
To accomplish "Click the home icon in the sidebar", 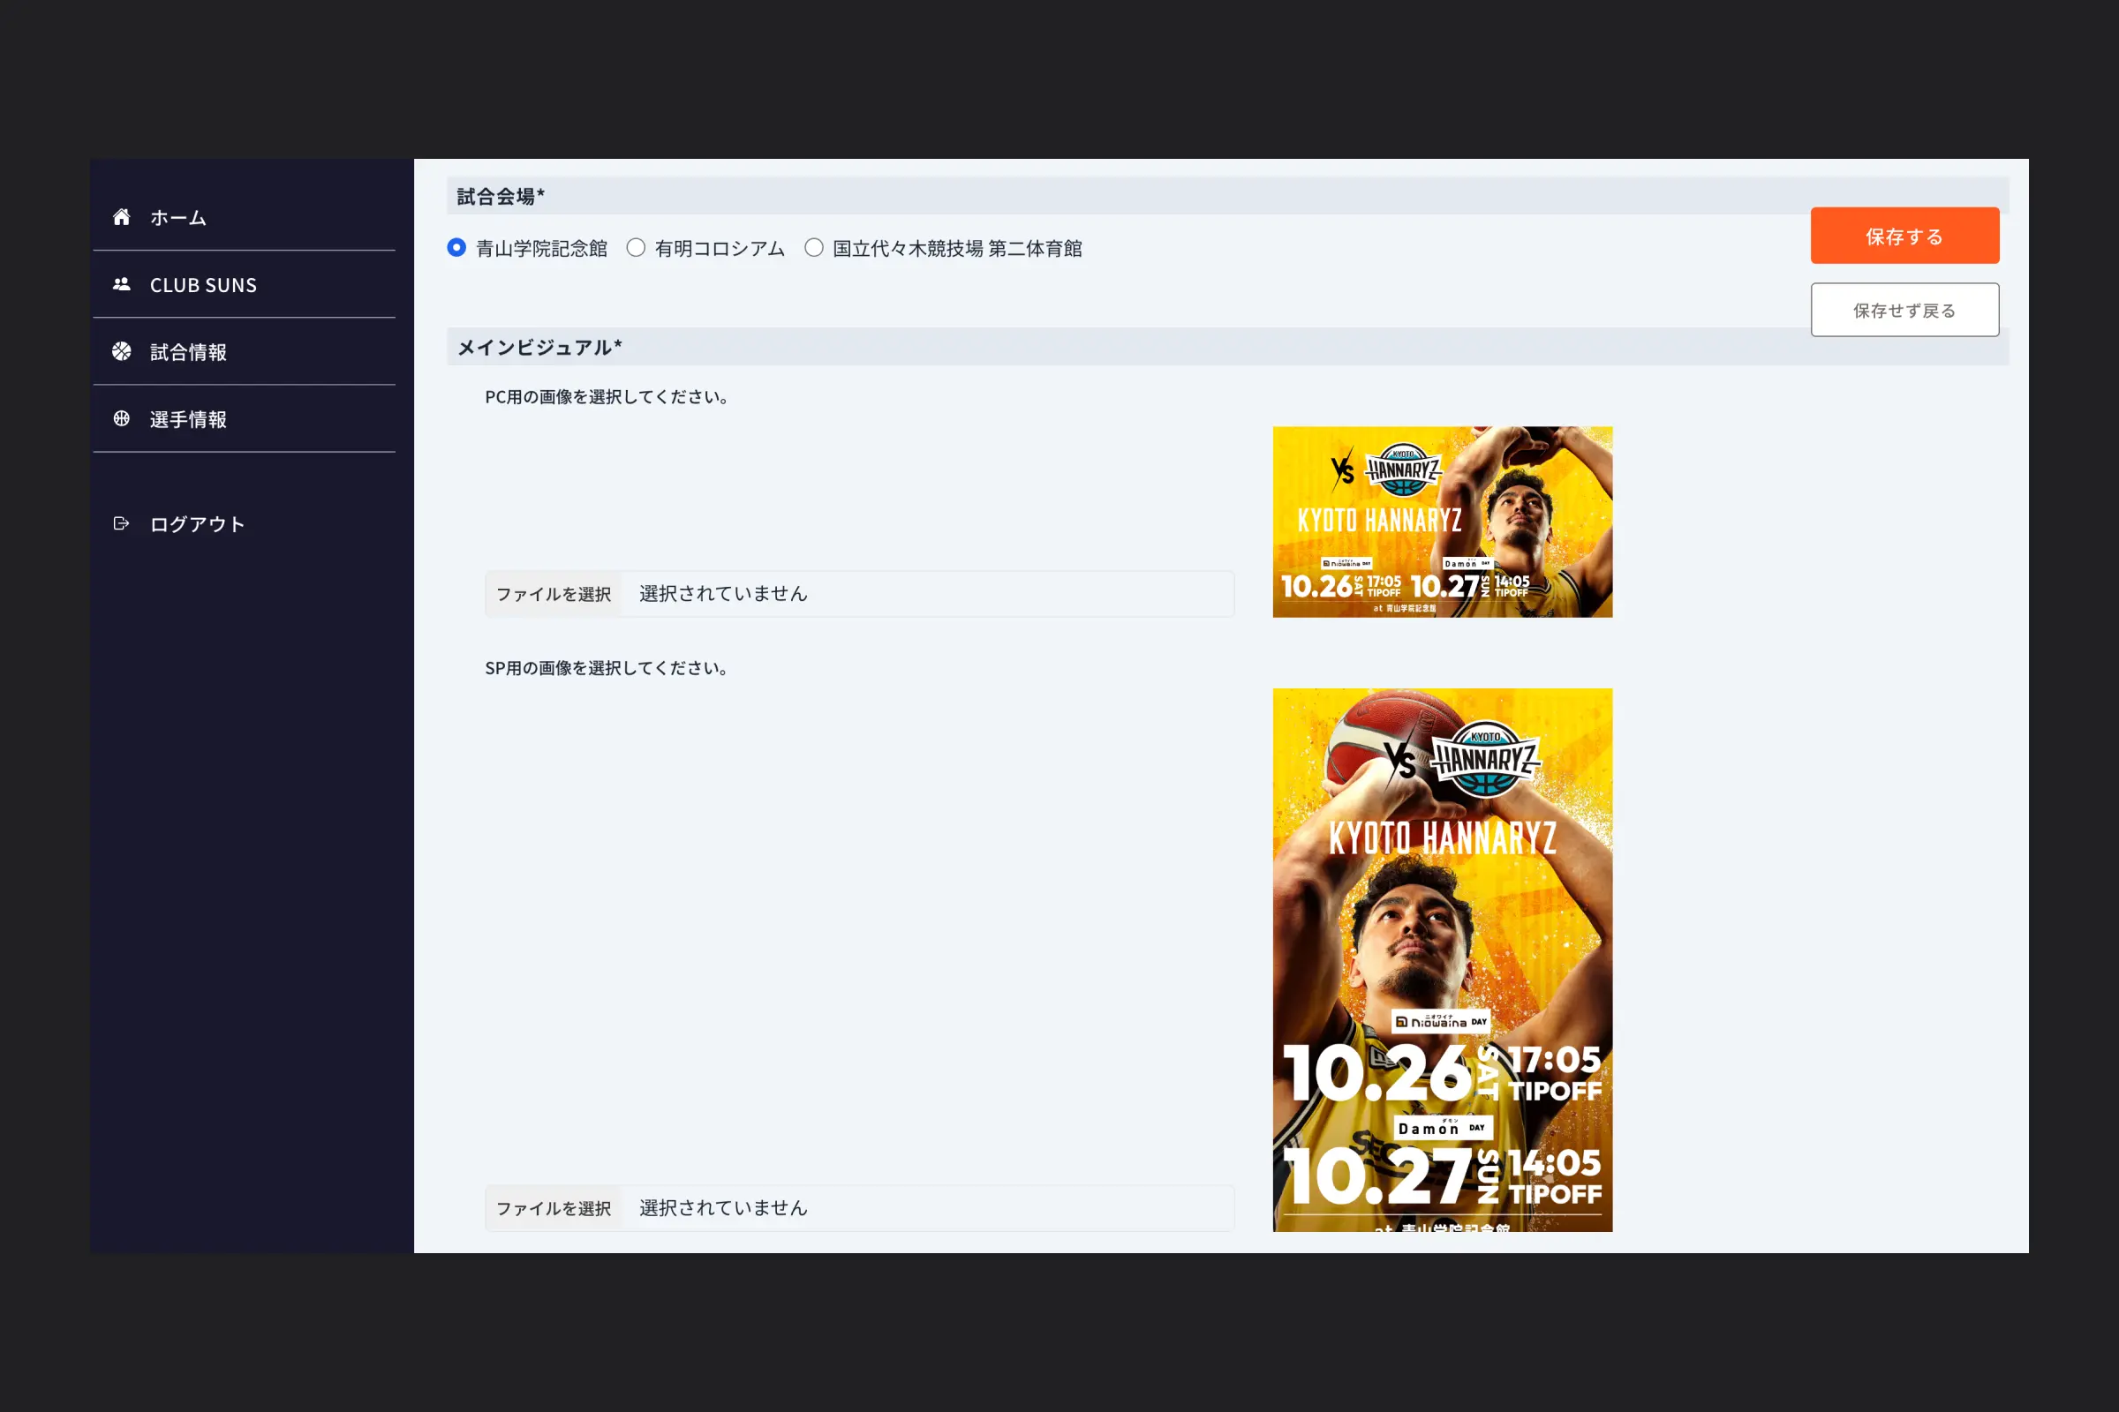I will click(x=122, y=216).
